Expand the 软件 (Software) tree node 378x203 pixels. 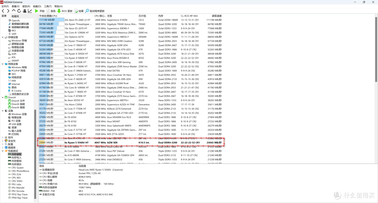pos(3,137)
